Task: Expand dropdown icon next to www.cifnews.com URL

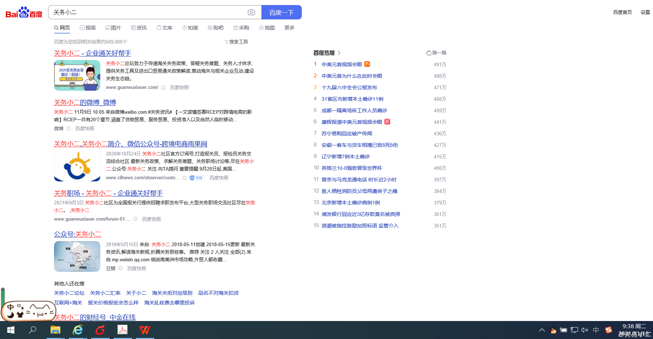Action: click(185, 178)
